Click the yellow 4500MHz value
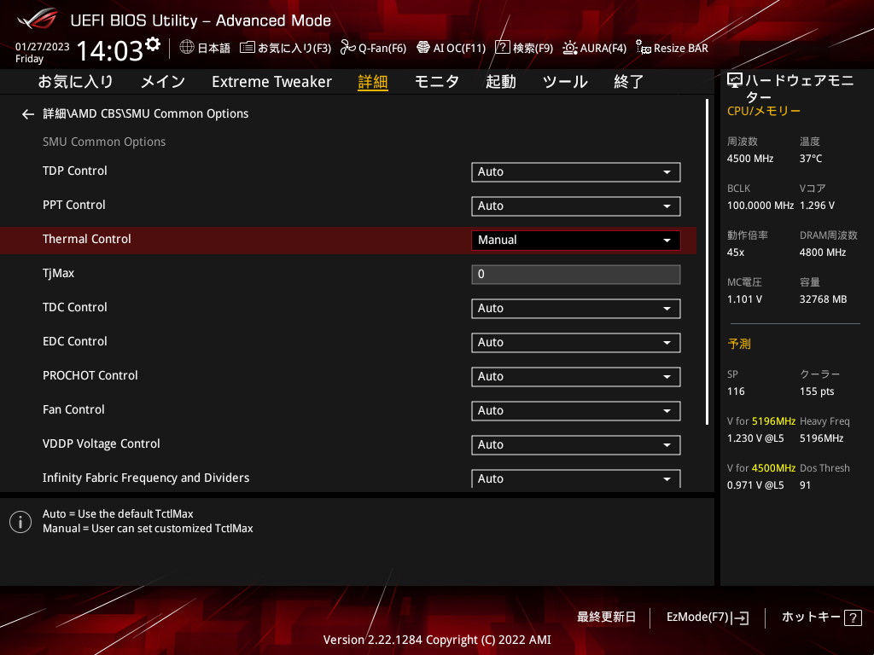The height and width of the screenshot is (655, 874). click(x=773, y=468)
